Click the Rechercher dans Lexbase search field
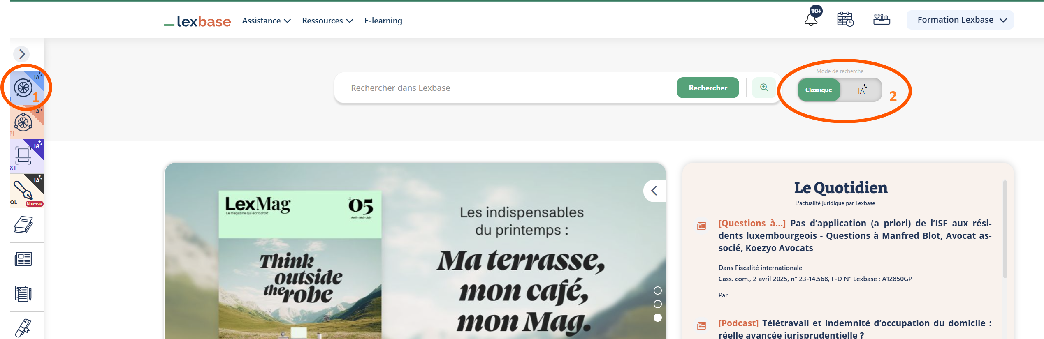Viewport: 1044px width, 339px height. tap(506, 88)
